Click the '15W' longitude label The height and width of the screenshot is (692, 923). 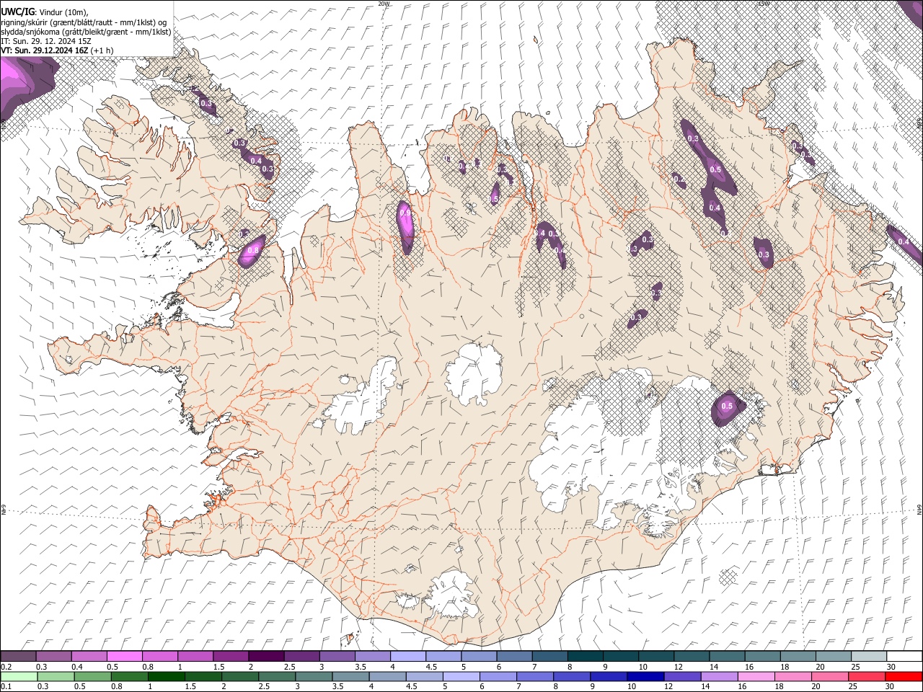(x=764, y=4)
